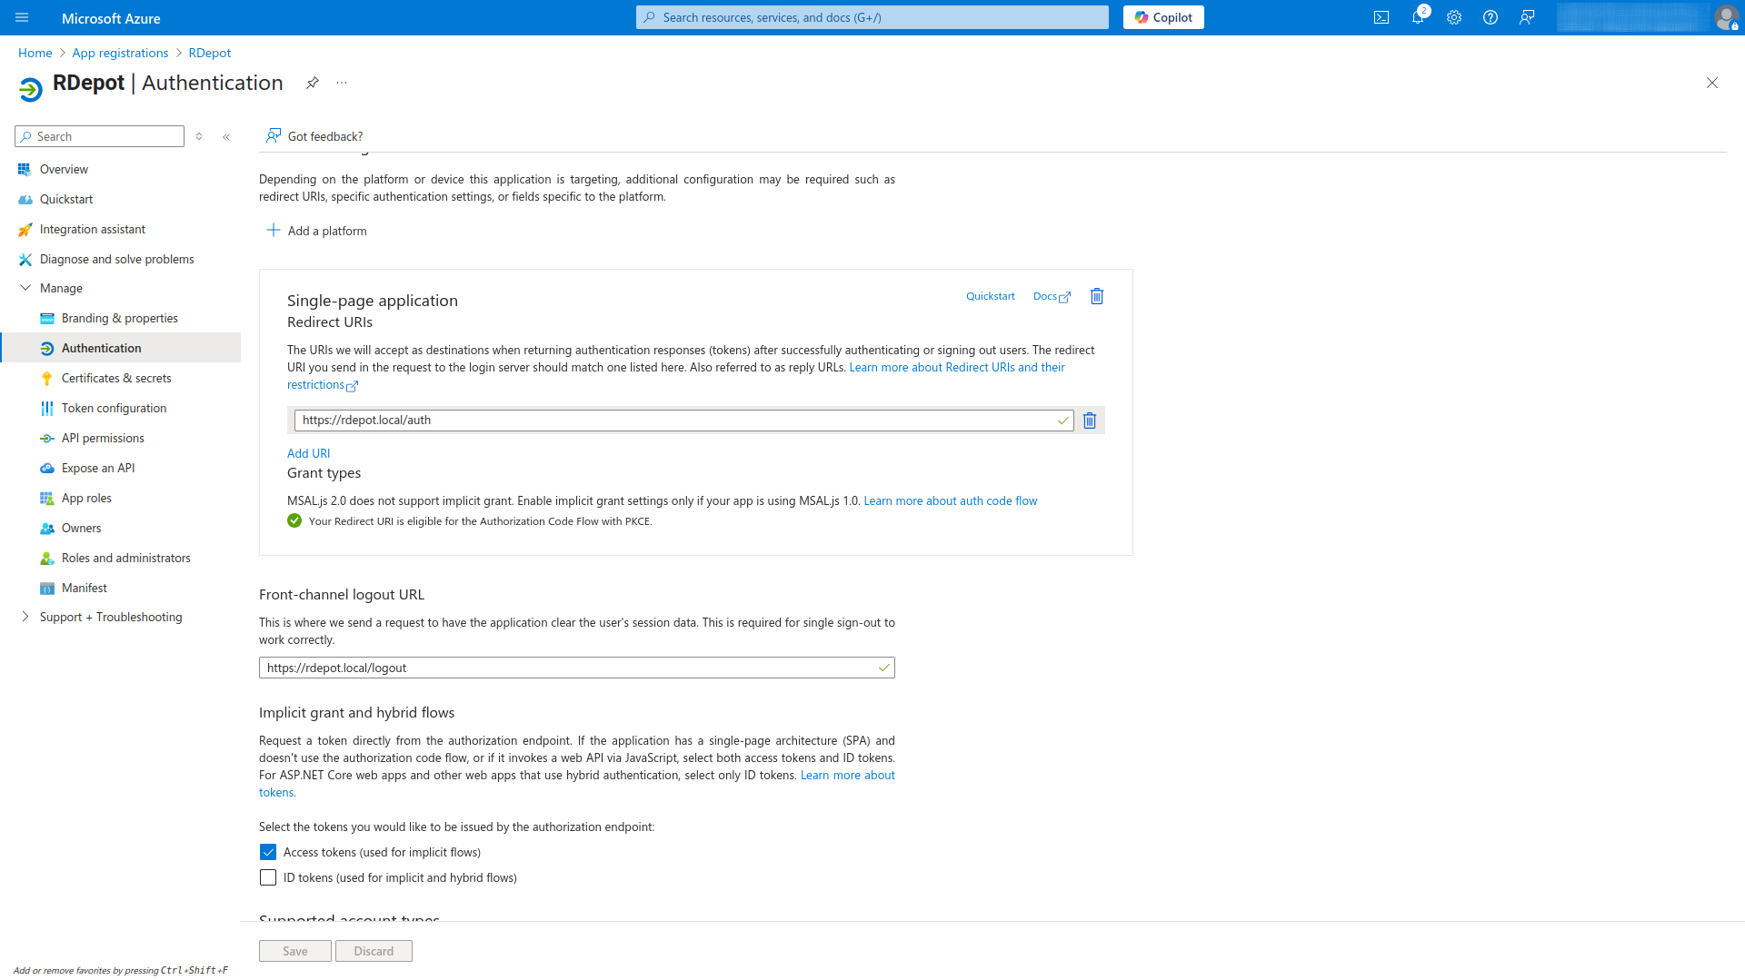Delete the rdepot.local/auth redirect URI
Screen dimensions: 1745x980
[x=1089, y=421]
